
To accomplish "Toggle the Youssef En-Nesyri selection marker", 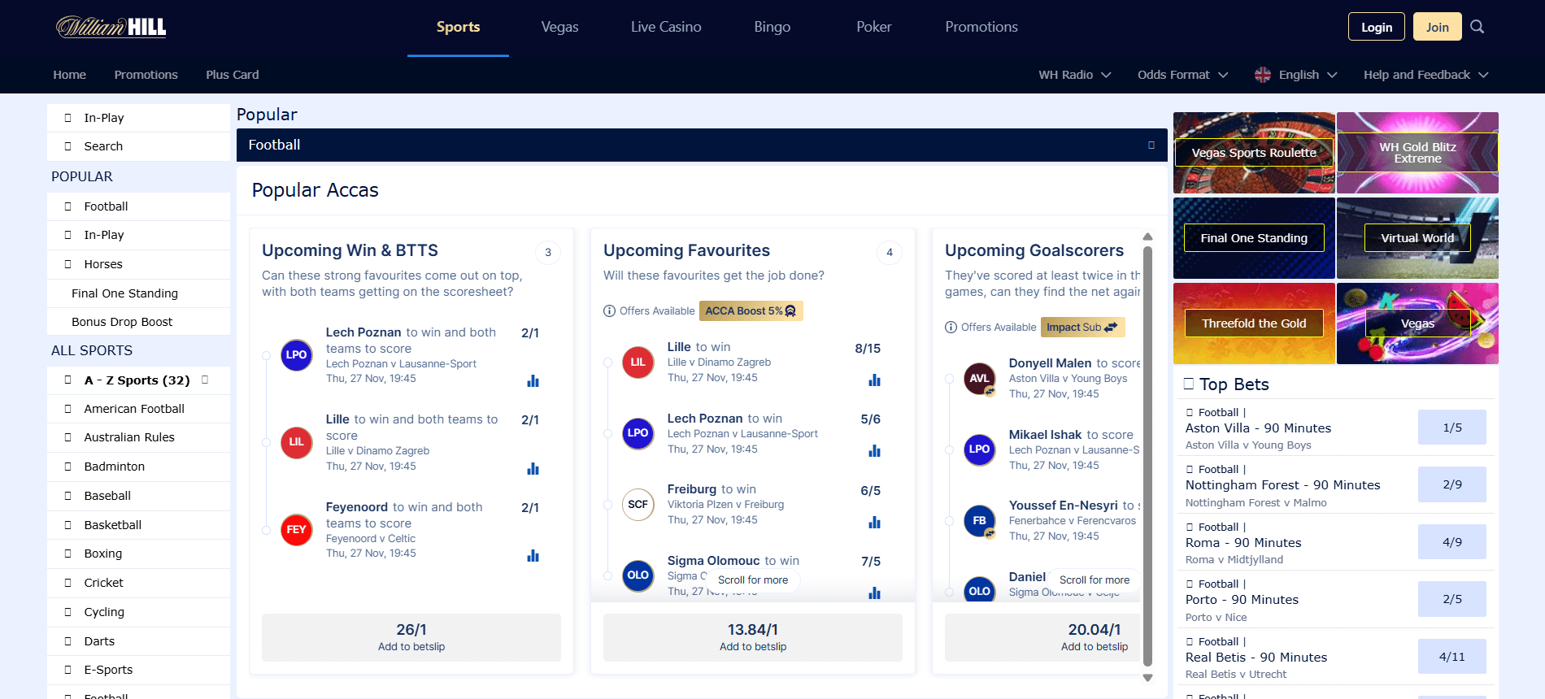I will click(x=949, y=521).
